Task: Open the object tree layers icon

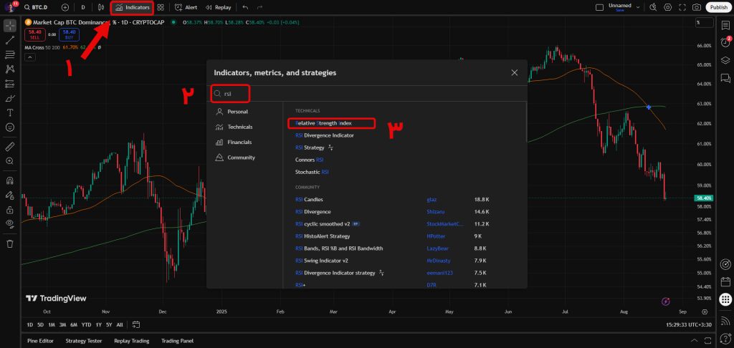Action: tap(725, 60)
